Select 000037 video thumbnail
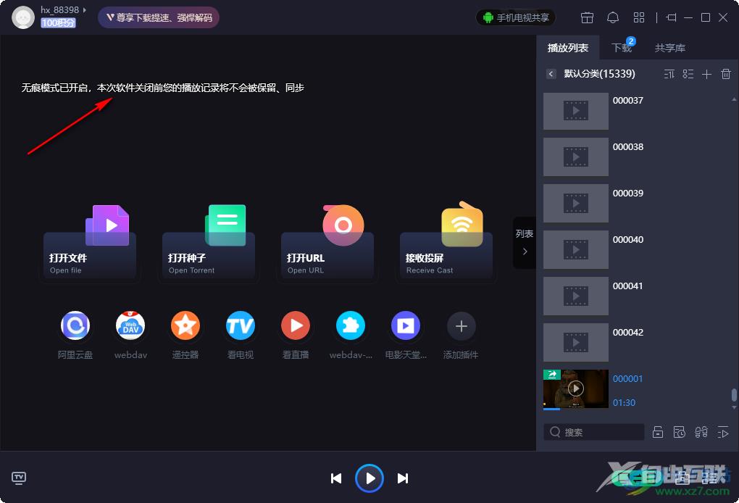The width and height of the screenshot is (739, 503). 576,111
